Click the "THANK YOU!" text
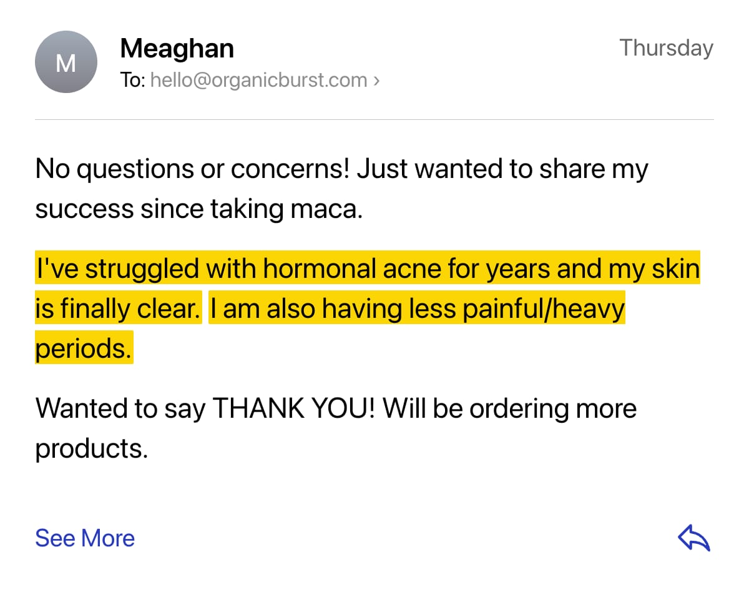The image size is (749, 592). point(294,408)
